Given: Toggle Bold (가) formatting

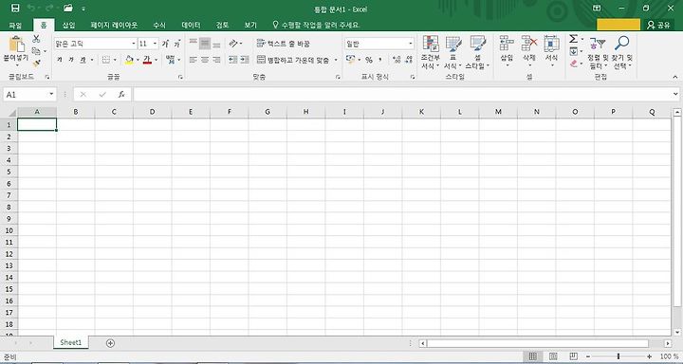Looking at the screenshot, I should click(60, 60).
